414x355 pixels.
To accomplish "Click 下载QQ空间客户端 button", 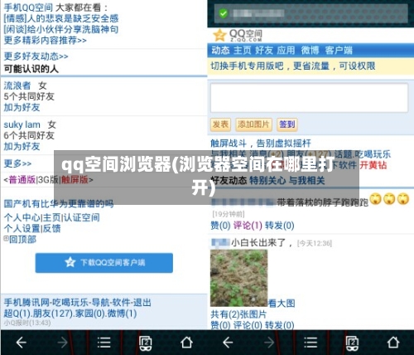I will [x=104, y=263].
